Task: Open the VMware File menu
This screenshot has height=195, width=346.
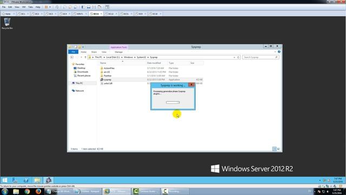Action: 4,7
